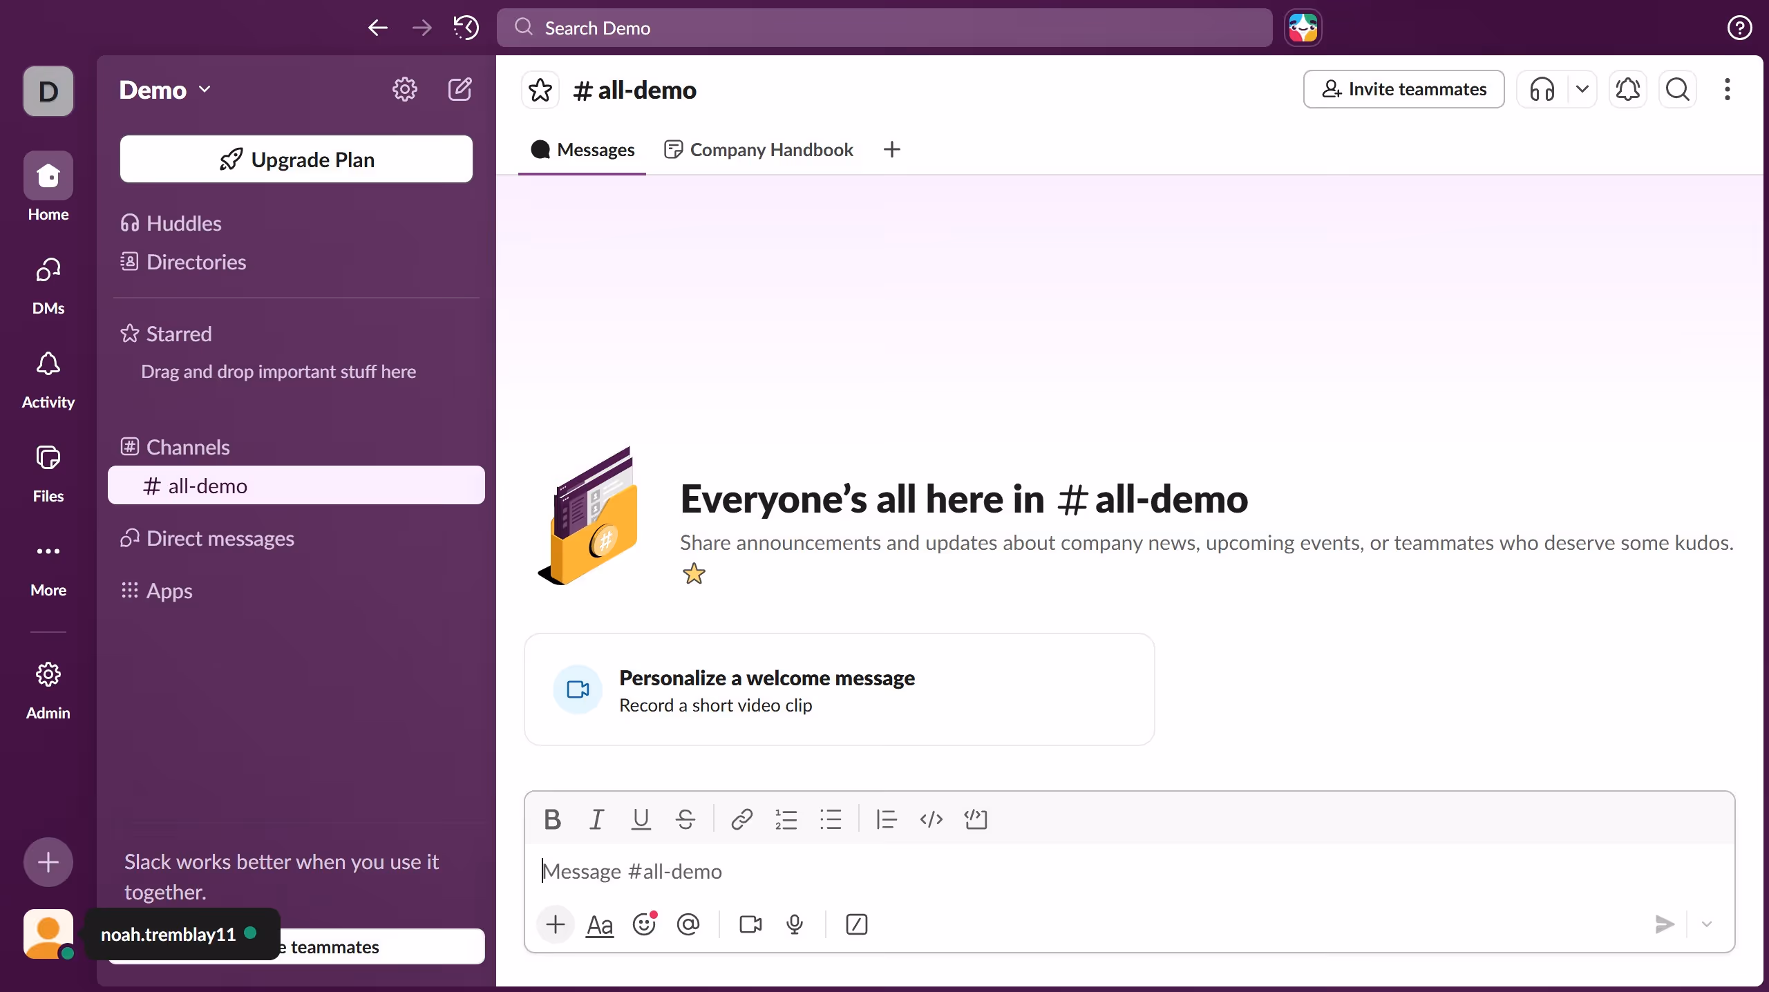The height and width of the screenshot is (992, 1769).
Task: Insert a link with chain icon
Action: pyautogui.click(x=742, y=819)
